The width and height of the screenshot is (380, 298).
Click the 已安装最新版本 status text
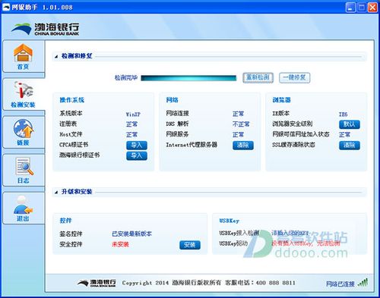tap(131, 234)
